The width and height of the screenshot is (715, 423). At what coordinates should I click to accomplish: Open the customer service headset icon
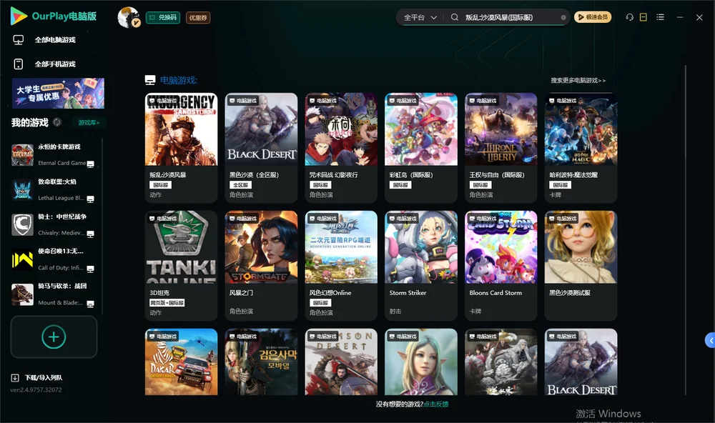point(630,17)
